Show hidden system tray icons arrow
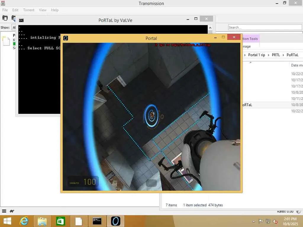 click(254, 221)
